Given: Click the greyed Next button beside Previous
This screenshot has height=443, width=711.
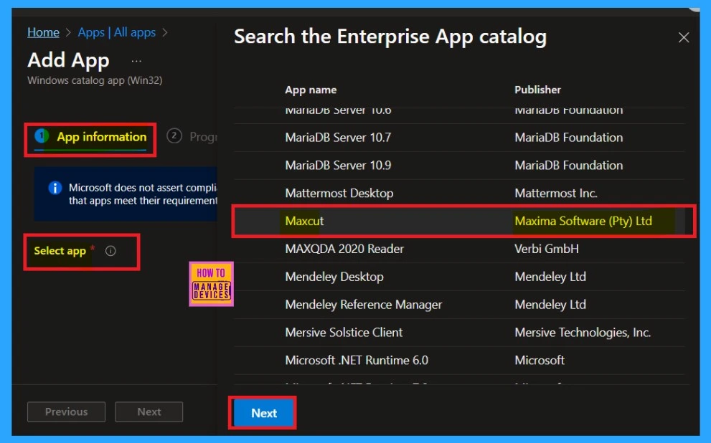Looking at the screenshot, I should pyautogui.click(x=149, y=411).
